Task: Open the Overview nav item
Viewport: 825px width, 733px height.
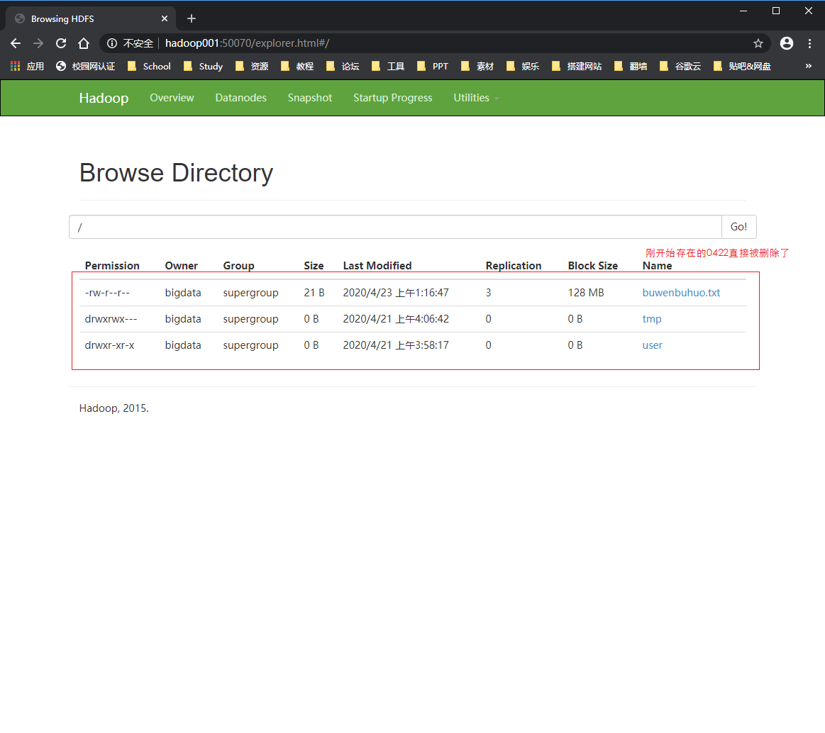Action: pyautogui.click(x=172, y=98)
